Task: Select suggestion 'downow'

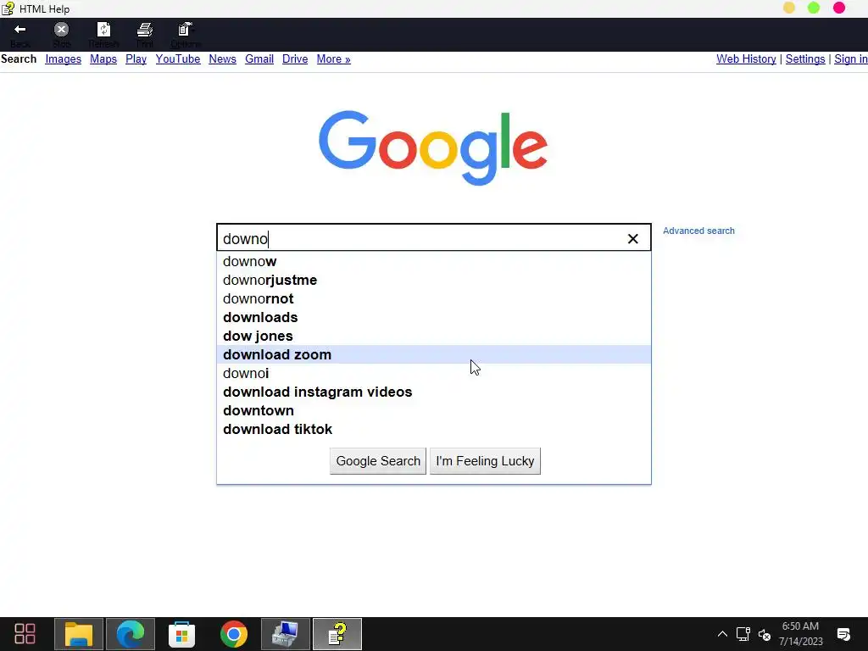Action: [434, 261]
